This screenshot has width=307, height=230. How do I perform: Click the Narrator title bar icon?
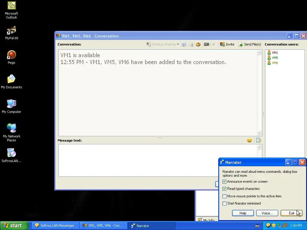coord(222,162)
